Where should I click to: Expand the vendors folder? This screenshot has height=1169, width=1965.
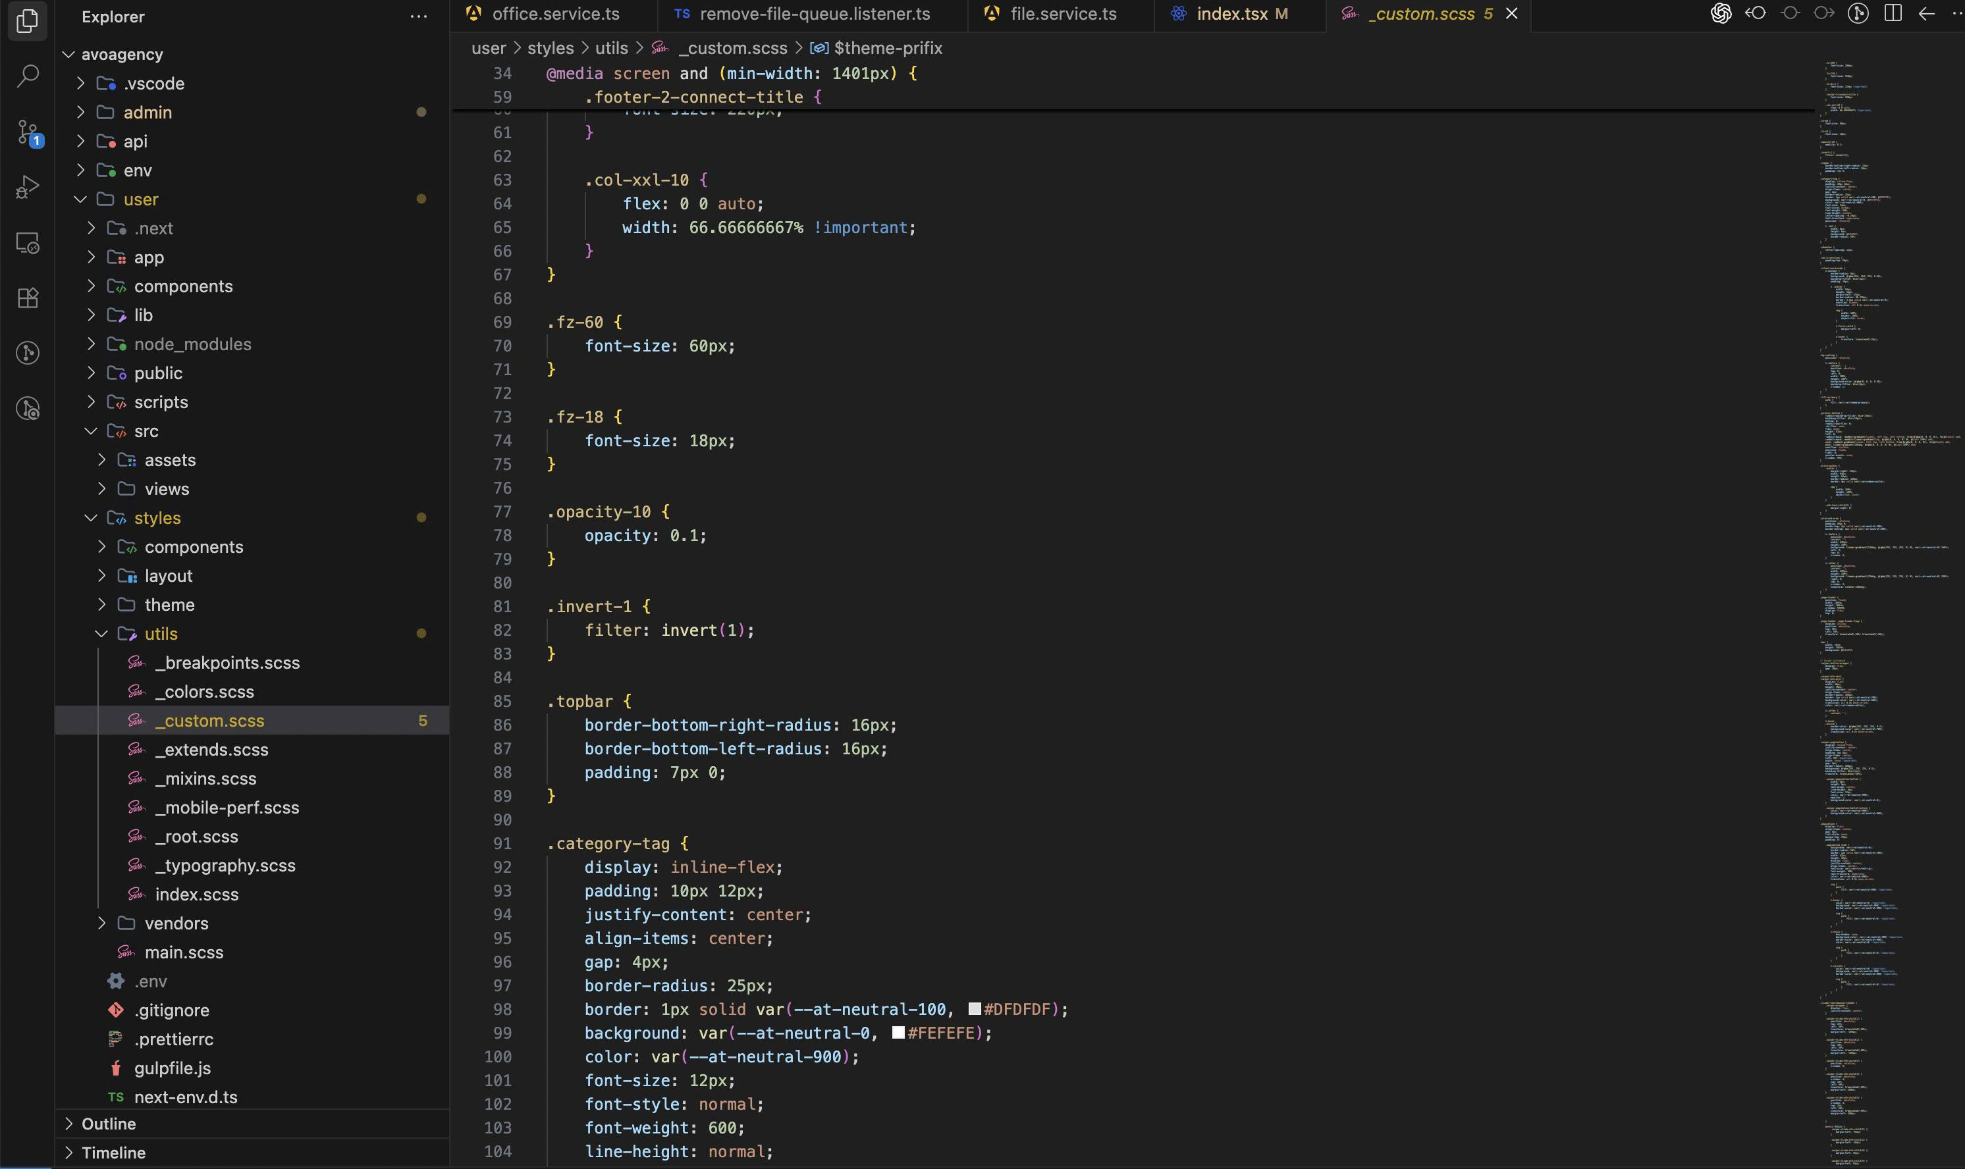pos(252,923)
